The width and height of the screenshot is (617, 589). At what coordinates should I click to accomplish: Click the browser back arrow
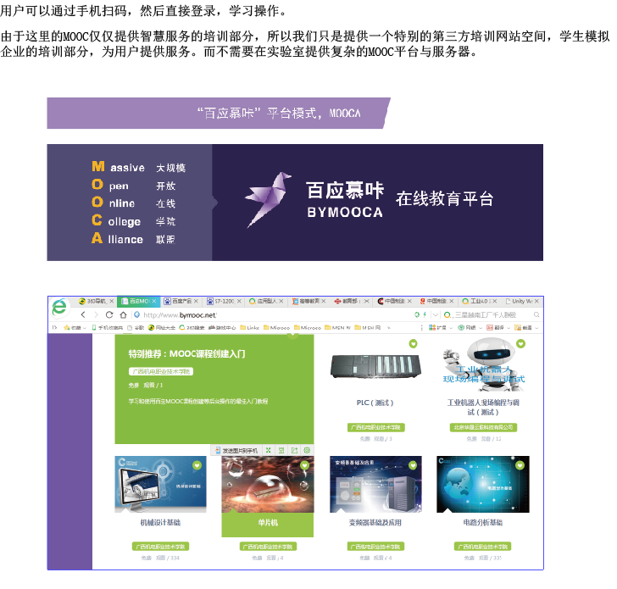coord(83,314)
